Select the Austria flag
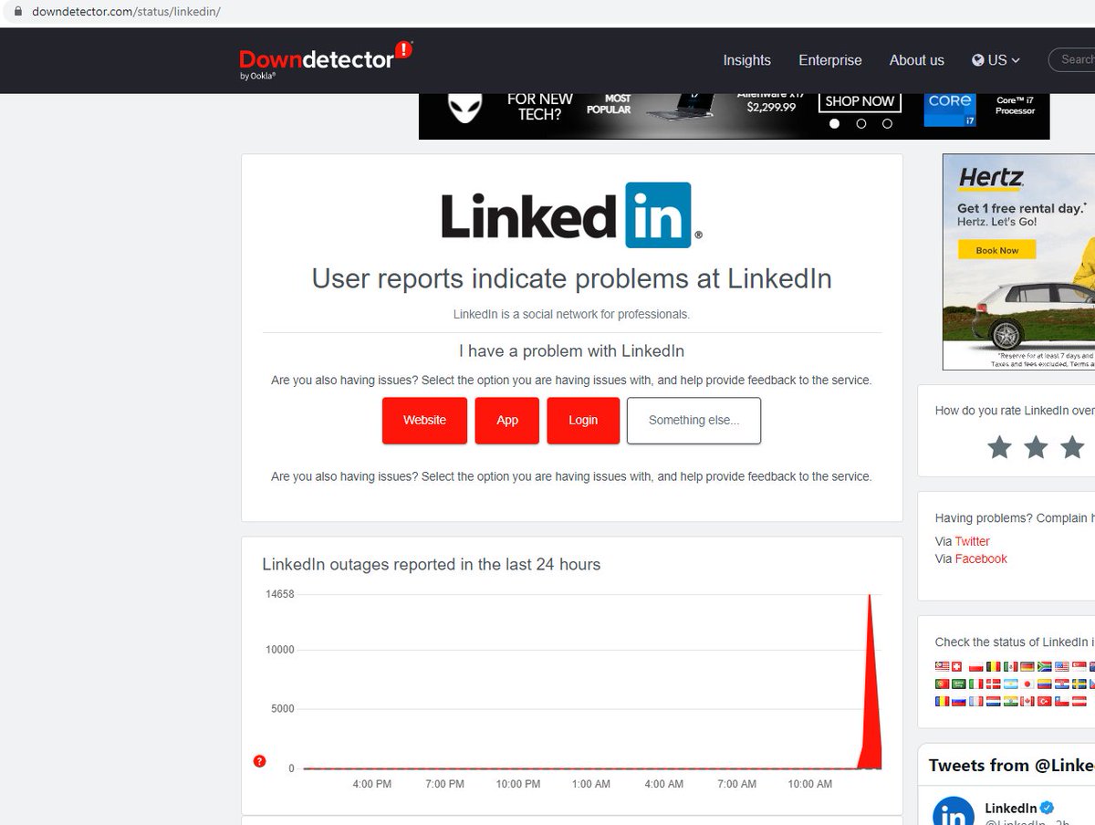 1079,701
